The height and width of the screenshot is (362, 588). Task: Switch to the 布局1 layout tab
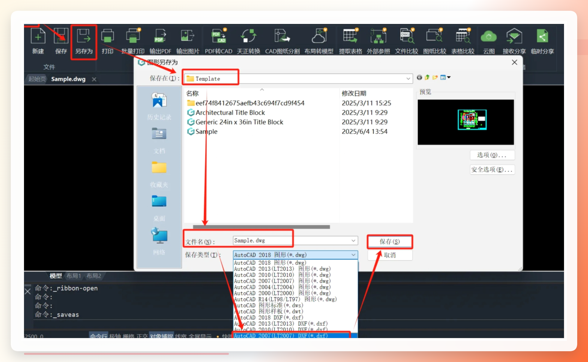[74, 276]
